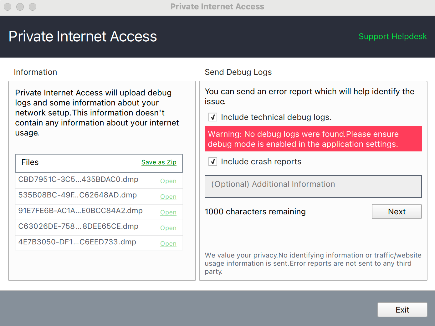Select the CBD7951C-3C5...435BDAC0.dmp filename
Screen dimensions: 435x326
pyautogui.click(x=78, y=180)
